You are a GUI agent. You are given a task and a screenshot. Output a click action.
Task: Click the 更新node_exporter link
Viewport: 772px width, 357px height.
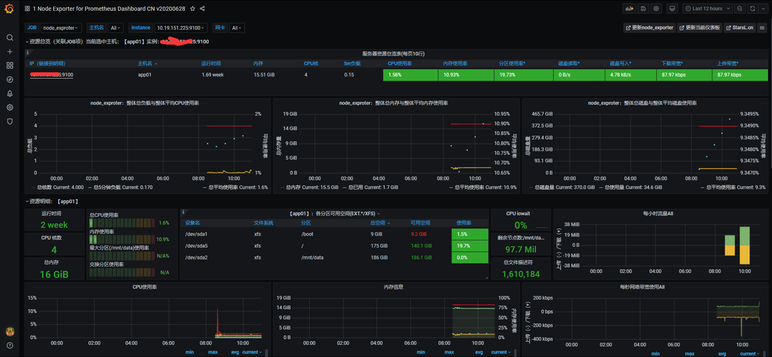pyautogui.click(x=649, y=27)
